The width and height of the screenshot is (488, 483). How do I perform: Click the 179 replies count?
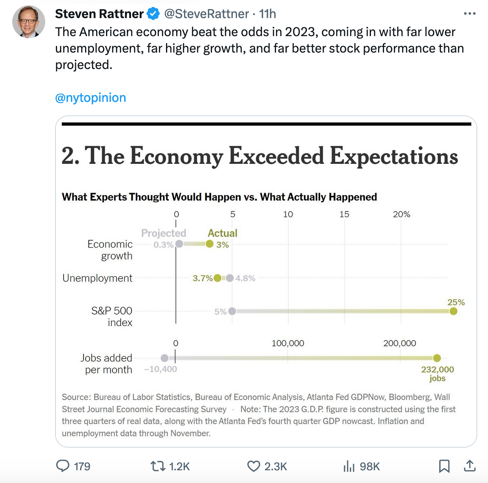[x=82, y=467]
